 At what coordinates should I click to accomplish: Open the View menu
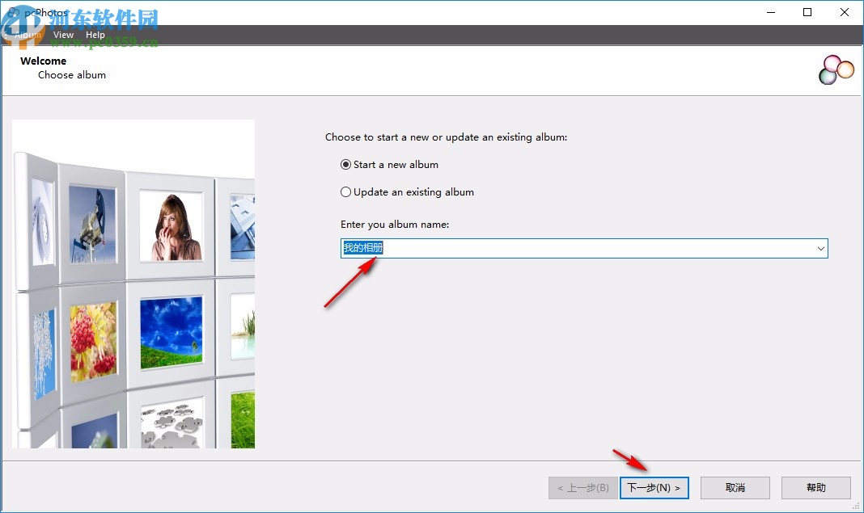point(63,35)
